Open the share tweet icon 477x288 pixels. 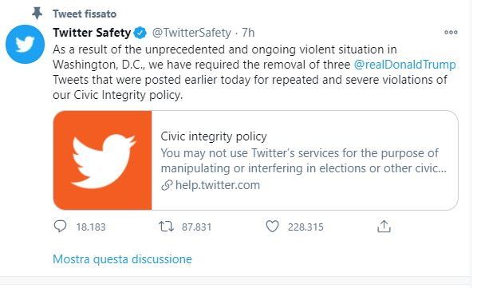(x=384, y=227)
